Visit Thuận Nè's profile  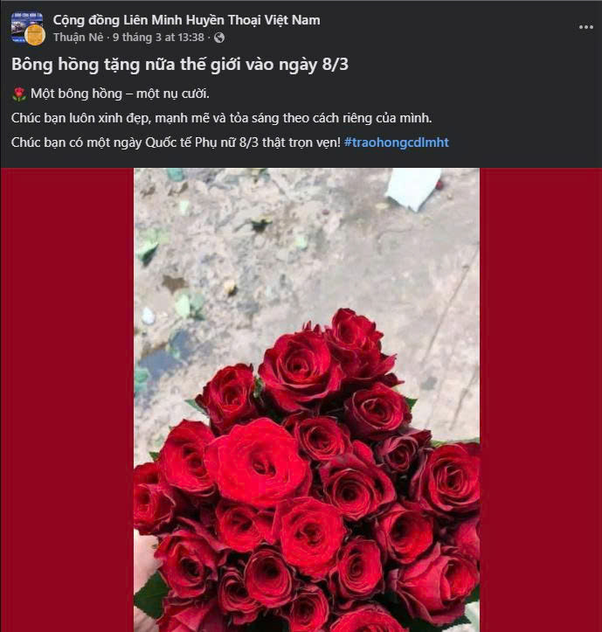pyautogui.click(x=79, y=38)
